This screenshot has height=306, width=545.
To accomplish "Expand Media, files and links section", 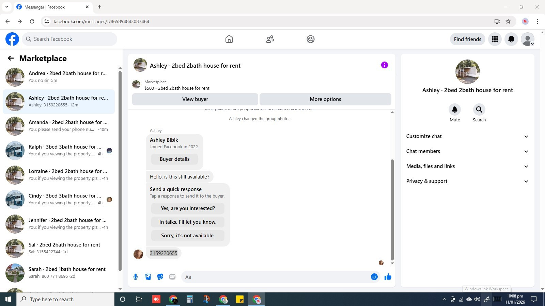I will tap(467, 166).
